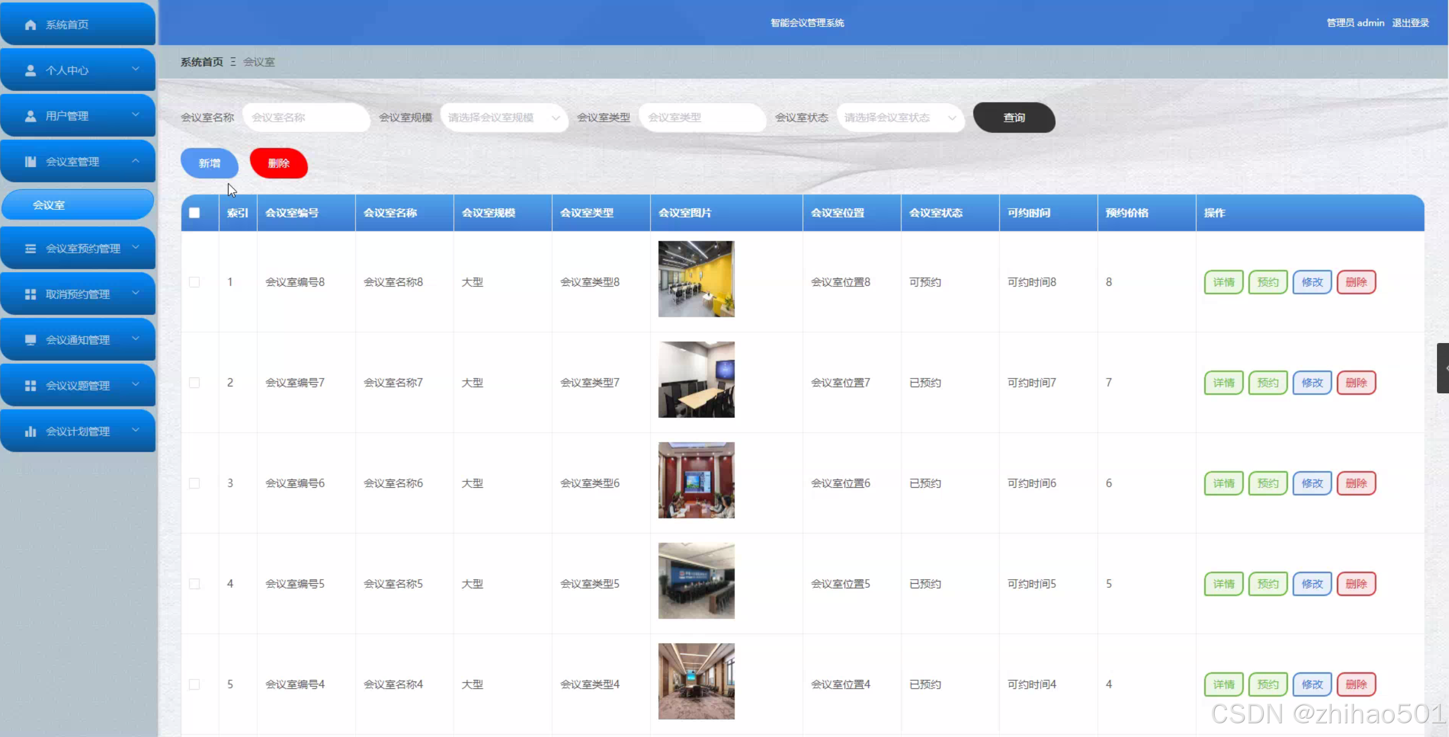Click the list icon beside 会议室预约管理

[x=31, y=249]
